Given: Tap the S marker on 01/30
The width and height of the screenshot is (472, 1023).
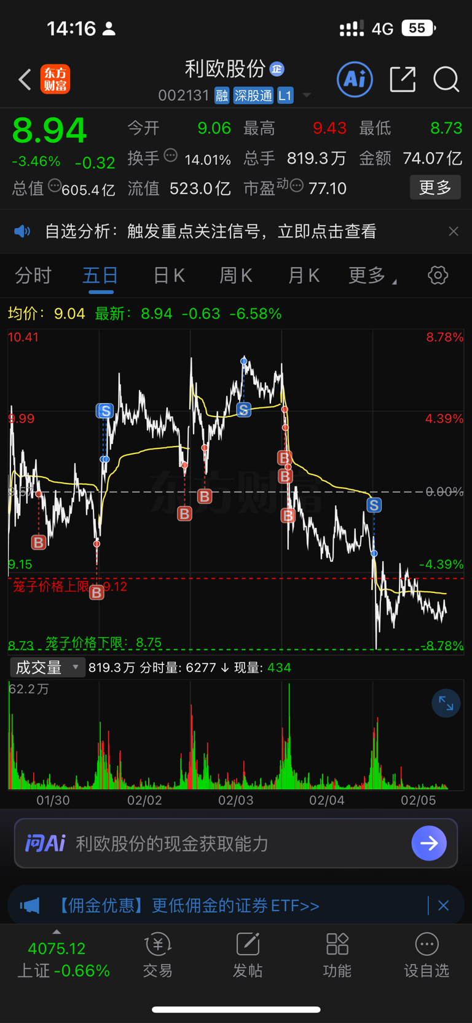Looking at the screenshot, I should (105, 411).
